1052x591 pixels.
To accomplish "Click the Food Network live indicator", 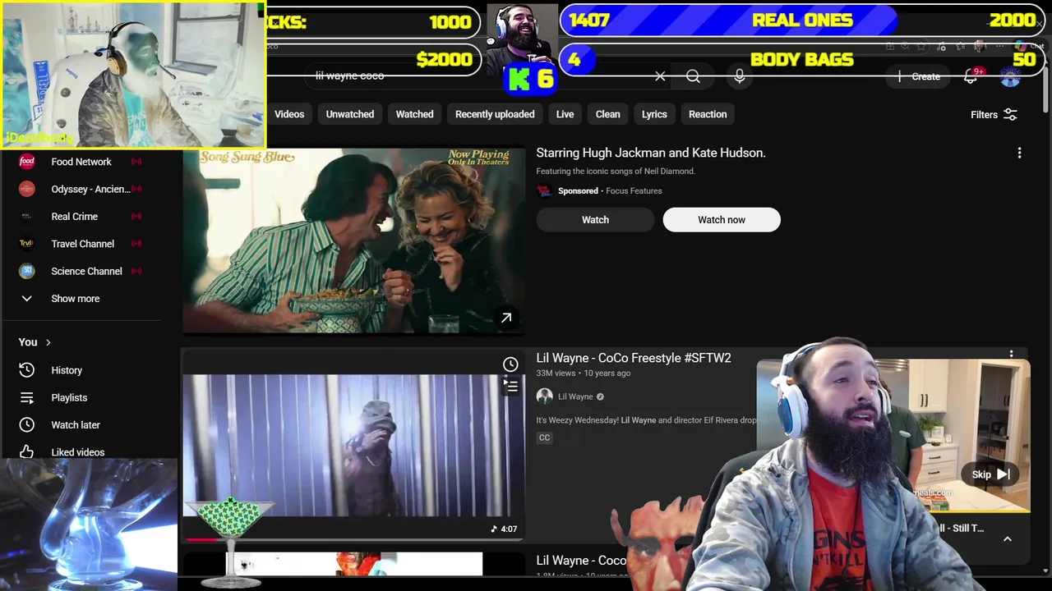I will tap(136, 162).
